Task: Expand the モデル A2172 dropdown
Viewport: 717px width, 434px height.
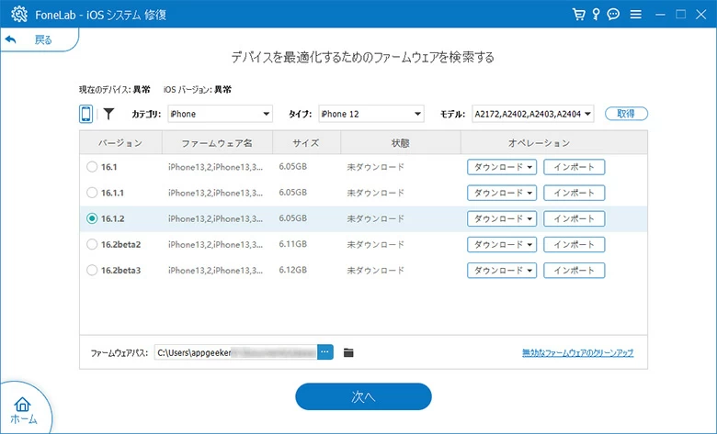Action: tap(533, 114)
